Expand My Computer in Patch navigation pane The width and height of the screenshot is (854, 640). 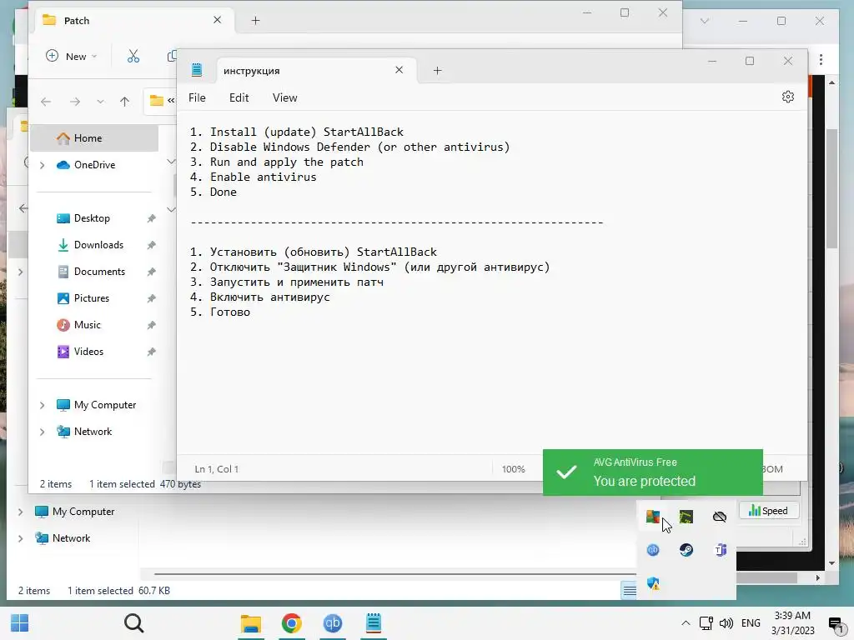click(42, 405)
